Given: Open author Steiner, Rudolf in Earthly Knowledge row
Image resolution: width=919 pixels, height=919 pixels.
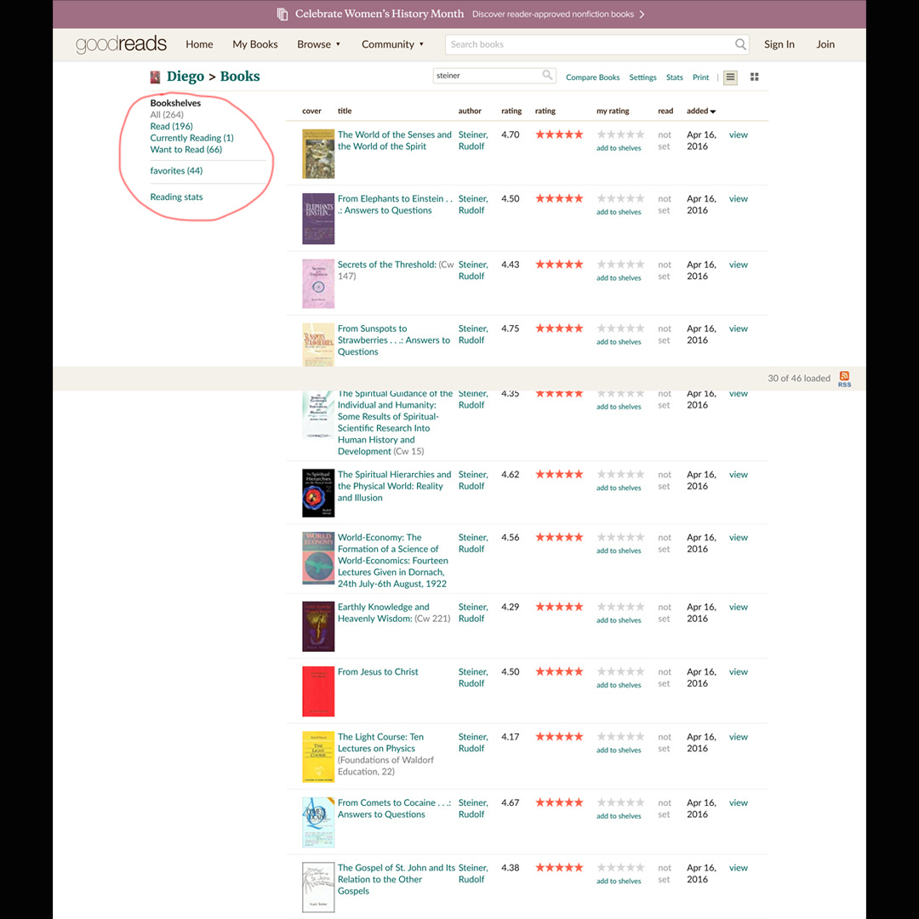Looking at the screenshot, I should pos(472,613).
